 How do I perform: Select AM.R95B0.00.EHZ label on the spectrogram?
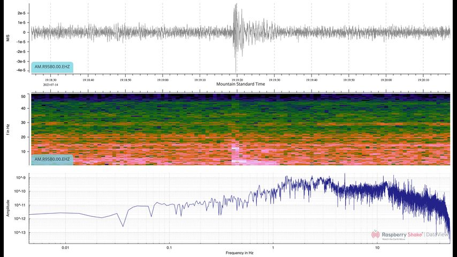[x=52, y=159]
